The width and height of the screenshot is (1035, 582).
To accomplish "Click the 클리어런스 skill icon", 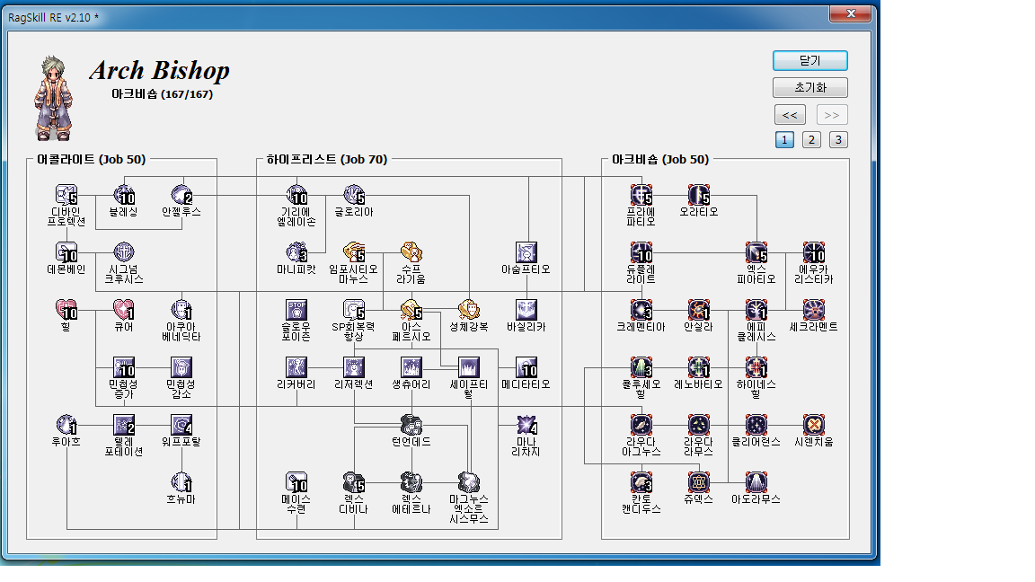I will 756,425.
